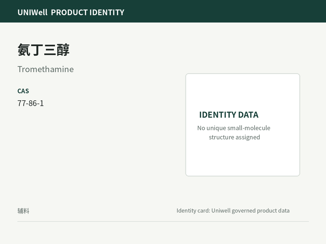Click the horizontal divider line under footer
The image size is (326, 244).
[x=163, y=221]
